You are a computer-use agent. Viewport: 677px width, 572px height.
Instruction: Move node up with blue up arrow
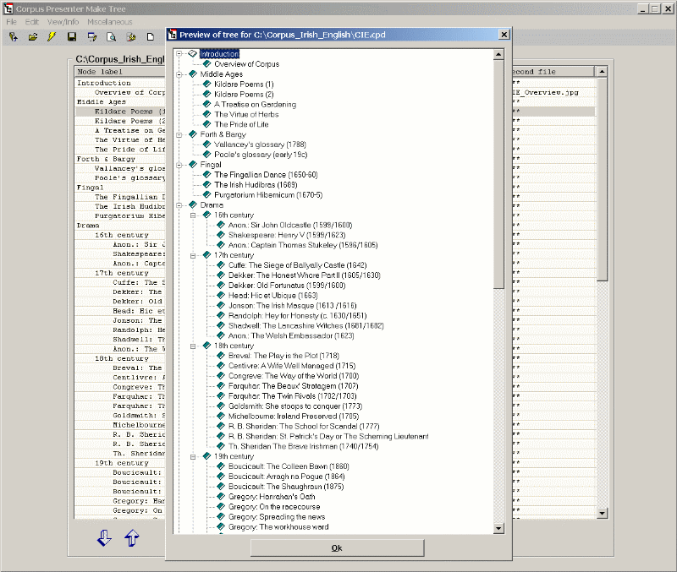click(132, 538)
